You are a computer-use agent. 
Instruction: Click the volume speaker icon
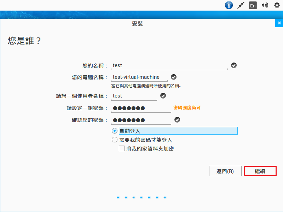pos(265,5)
